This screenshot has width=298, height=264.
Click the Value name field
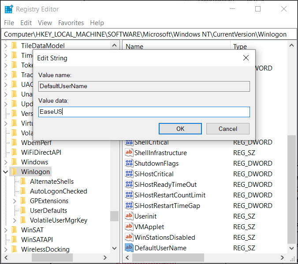tap(144, 86)
